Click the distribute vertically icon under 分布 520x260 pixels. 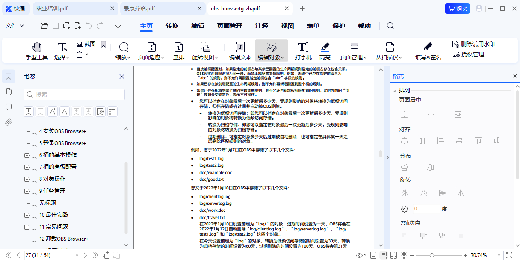405,167
